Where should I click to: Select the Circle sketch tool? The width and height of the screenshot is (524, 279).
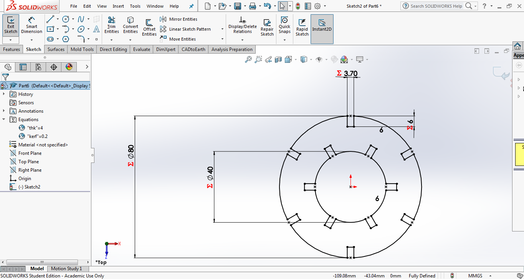coord(66,19)
